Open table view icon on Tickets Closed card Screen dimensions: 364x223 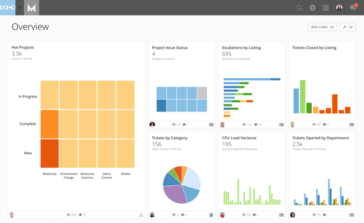(x=352, y=125)
